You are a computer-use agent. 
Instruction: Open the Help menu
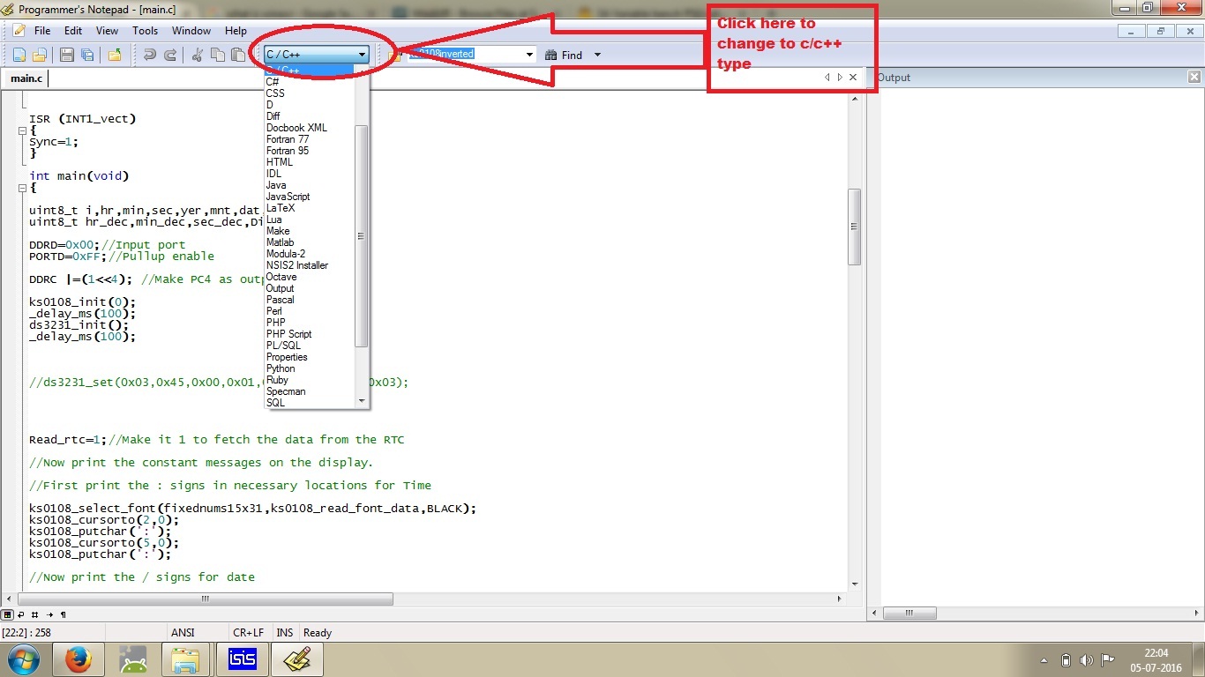tap(236, 30)
